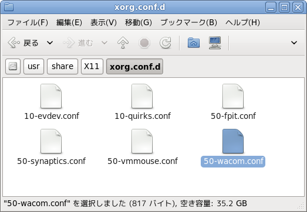Screen dimensions: 307x212
Task: Close the xorg.conf.d window
Action: (298, 8)
